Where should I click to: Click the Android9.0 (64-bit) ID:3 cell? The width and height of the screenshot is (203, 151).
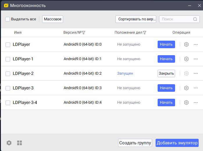tap(83, 88)
